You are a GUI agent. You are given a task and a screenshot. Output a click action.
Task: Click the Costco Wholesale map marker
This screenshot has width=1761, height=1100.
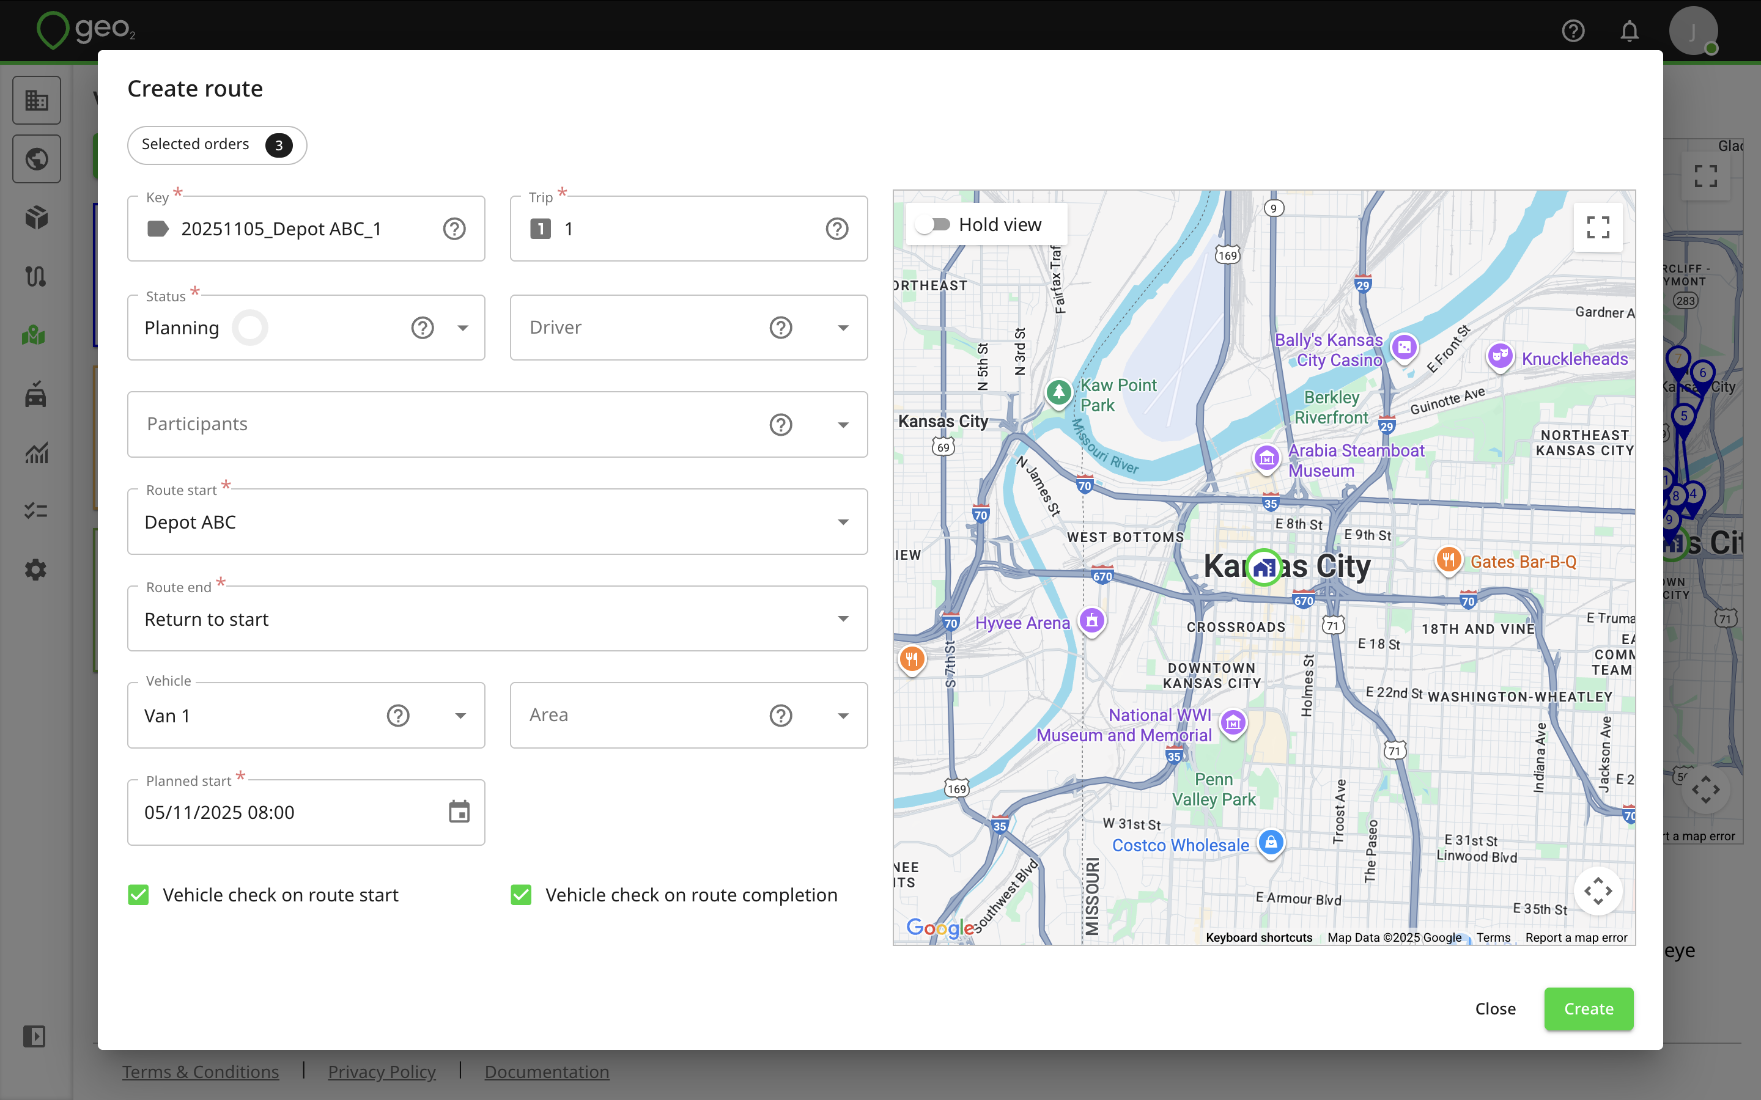coord(1271,843)
